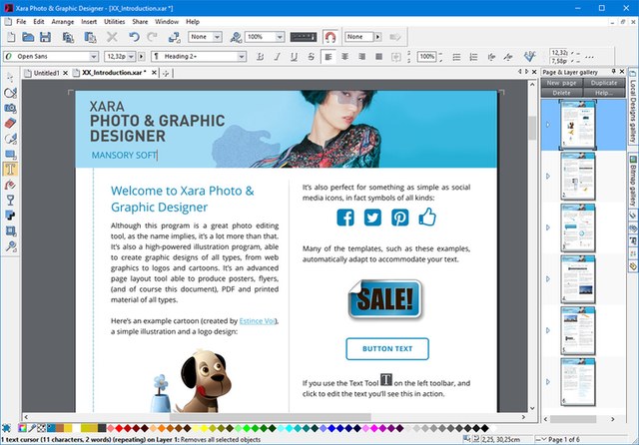Image resolution: width=639 pixels, height=445 pixels.
Task: Undo the last action
Action: pos(134,38)
